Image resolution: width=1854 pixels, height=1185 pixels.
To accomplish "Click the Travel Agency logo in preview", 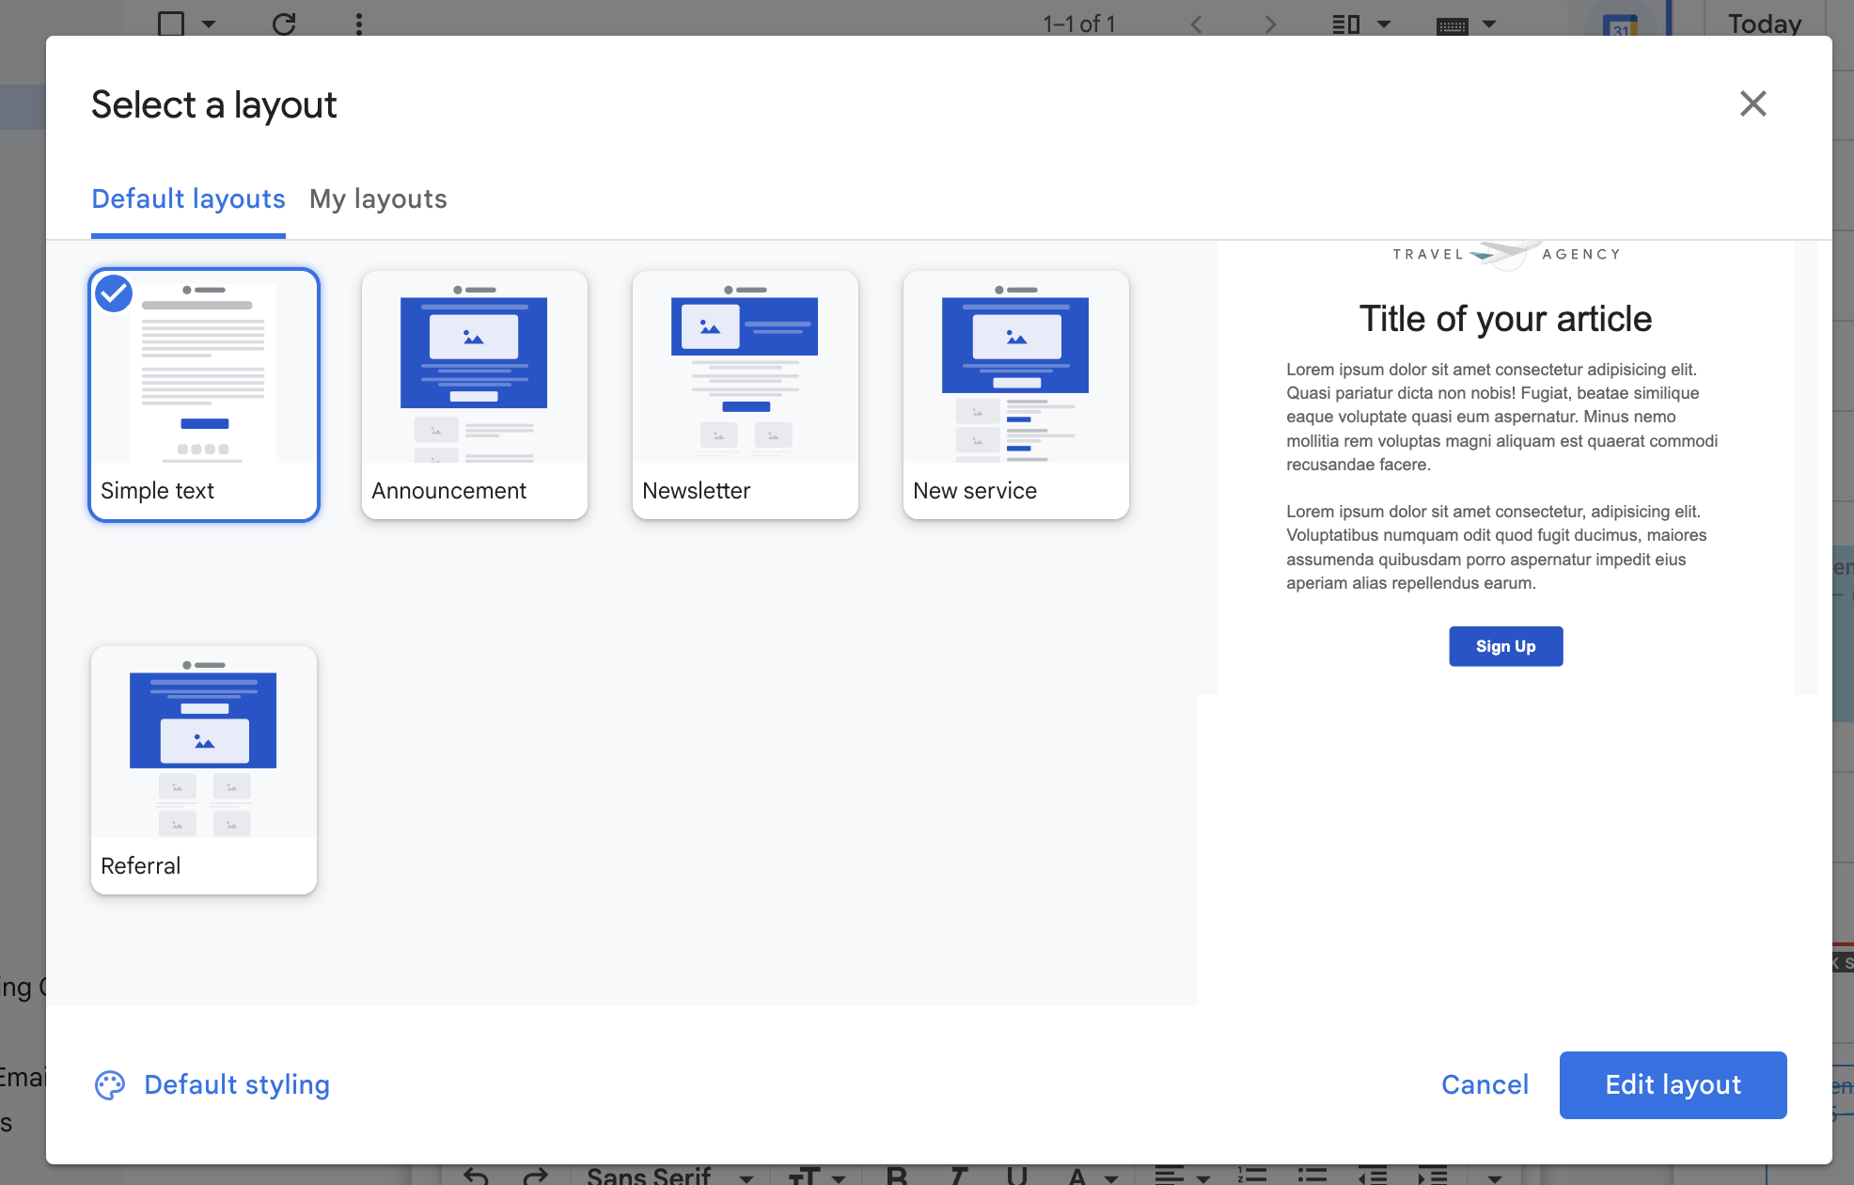I will click(1506, 254).
